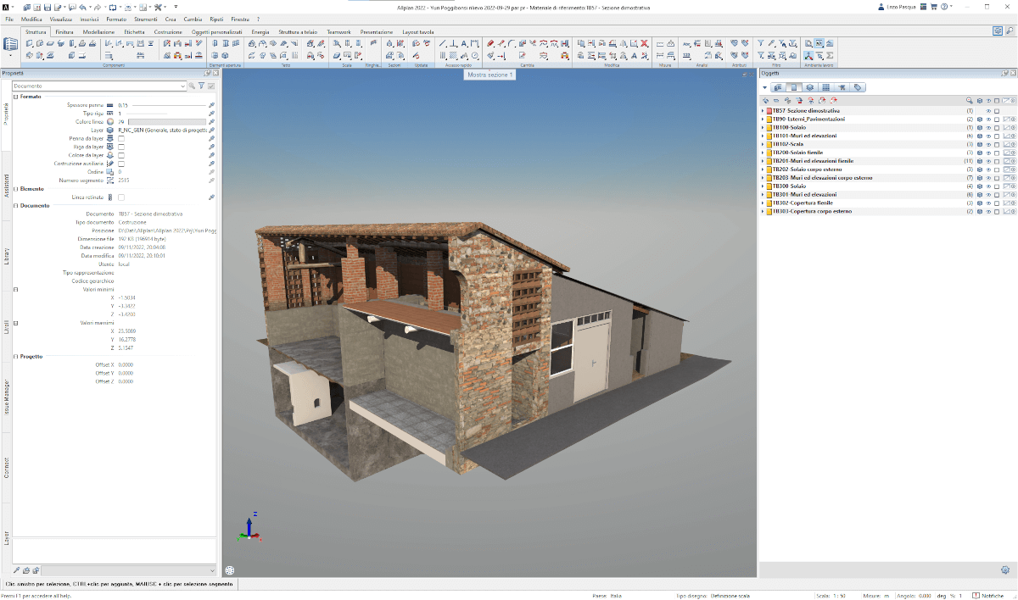Switch to the Modellazione ribbon tab
Viewport: 1018px width, 600px height.
coord(98,31)
